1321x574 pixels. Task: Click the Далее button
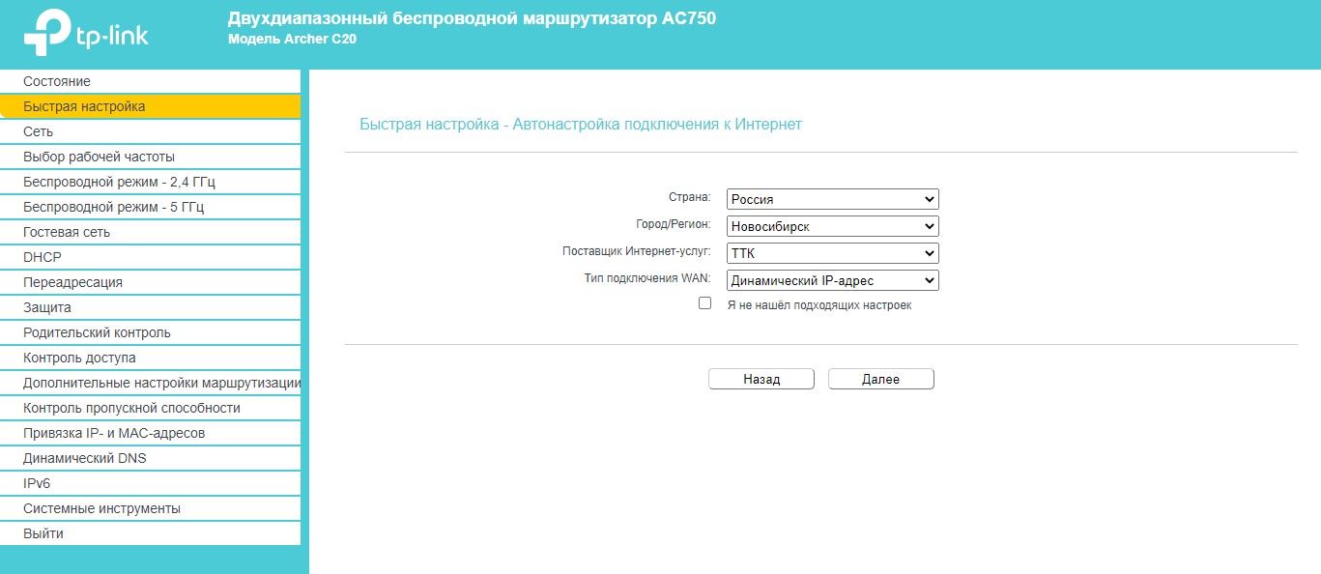click(x=881, y=379)
